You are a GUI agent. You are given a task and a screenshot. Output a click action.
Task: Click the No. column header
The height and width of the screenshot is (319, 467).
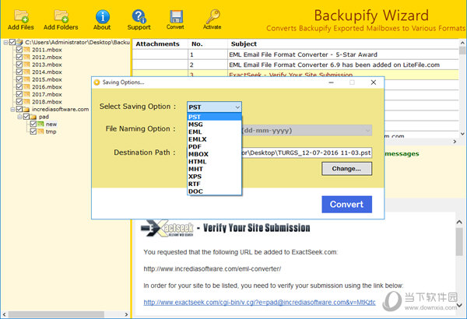point(208,44)
